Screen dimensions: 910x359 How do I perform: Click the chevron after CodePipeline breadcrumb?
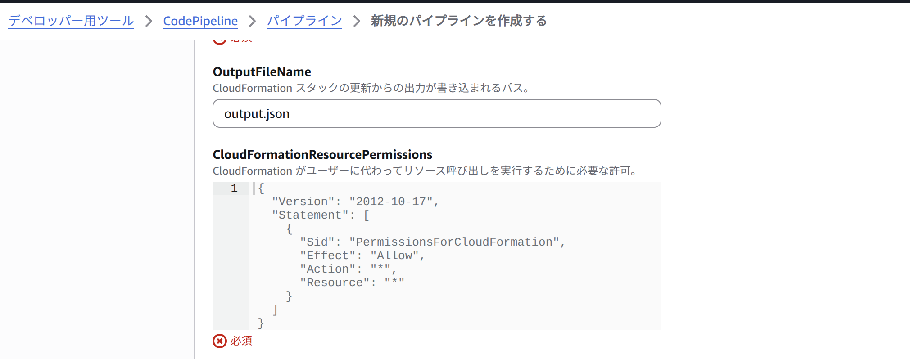pyautogui.click(x=252, y=21)
